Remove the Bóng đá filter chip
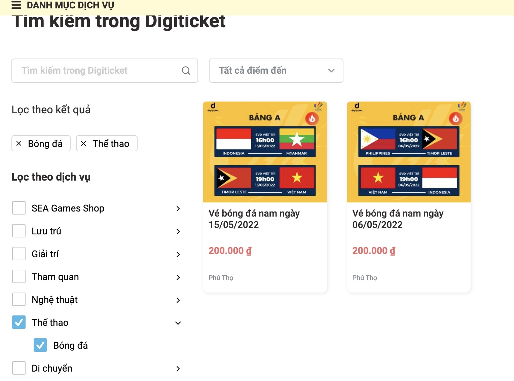Viewport: 514px width, 381px height. (x=19, y=143)
